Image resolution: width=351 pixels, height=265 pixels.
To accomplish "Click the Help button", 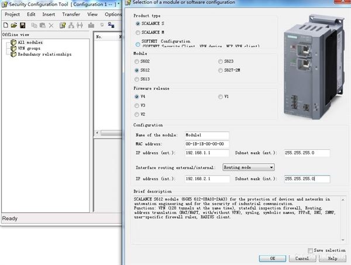I will (x=332, y=258).
